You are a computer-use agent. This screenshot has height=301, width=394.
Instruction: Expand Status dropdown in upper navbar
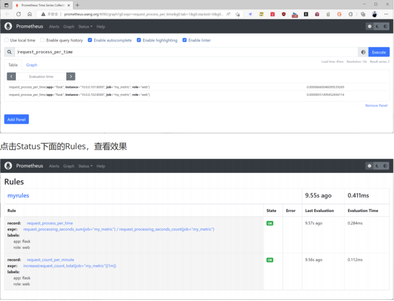tap(85, 27)
